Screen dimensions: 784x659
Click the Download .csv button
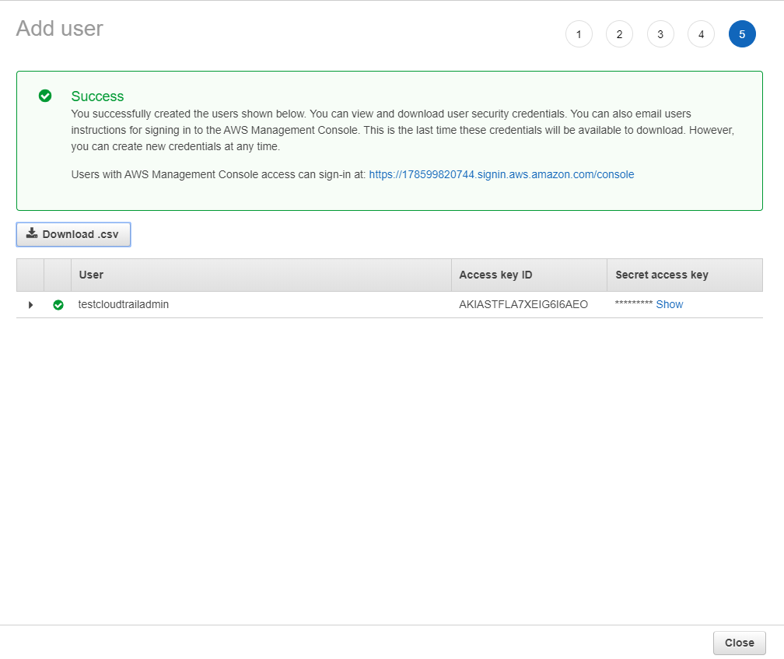coord(73,233)
